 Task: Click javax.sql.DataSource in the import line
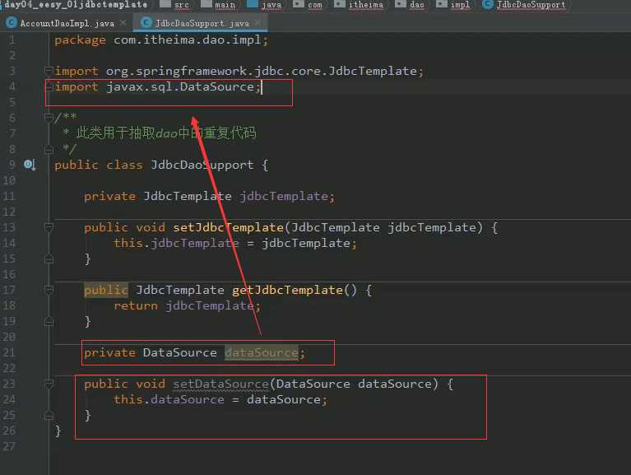[180, 87]
